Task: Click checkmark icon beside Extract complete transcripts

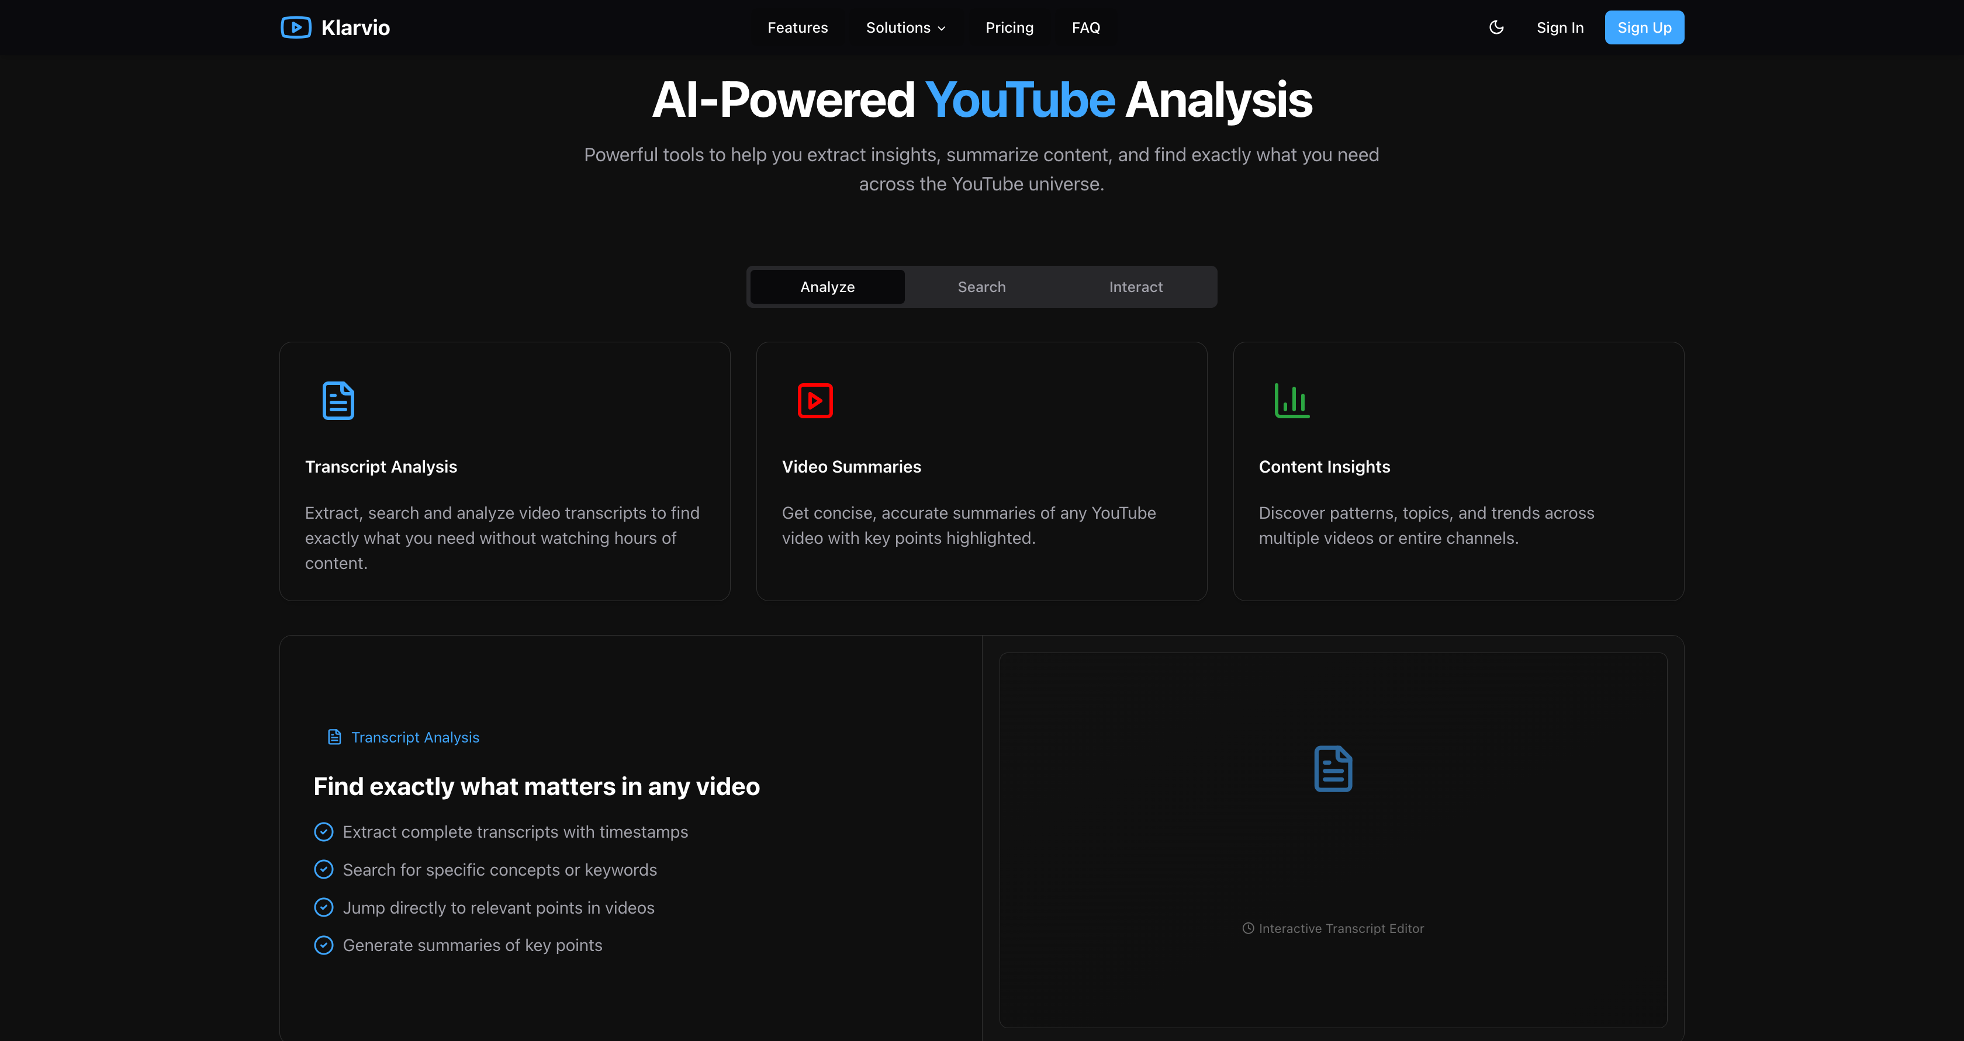Action: click(323, 832)
